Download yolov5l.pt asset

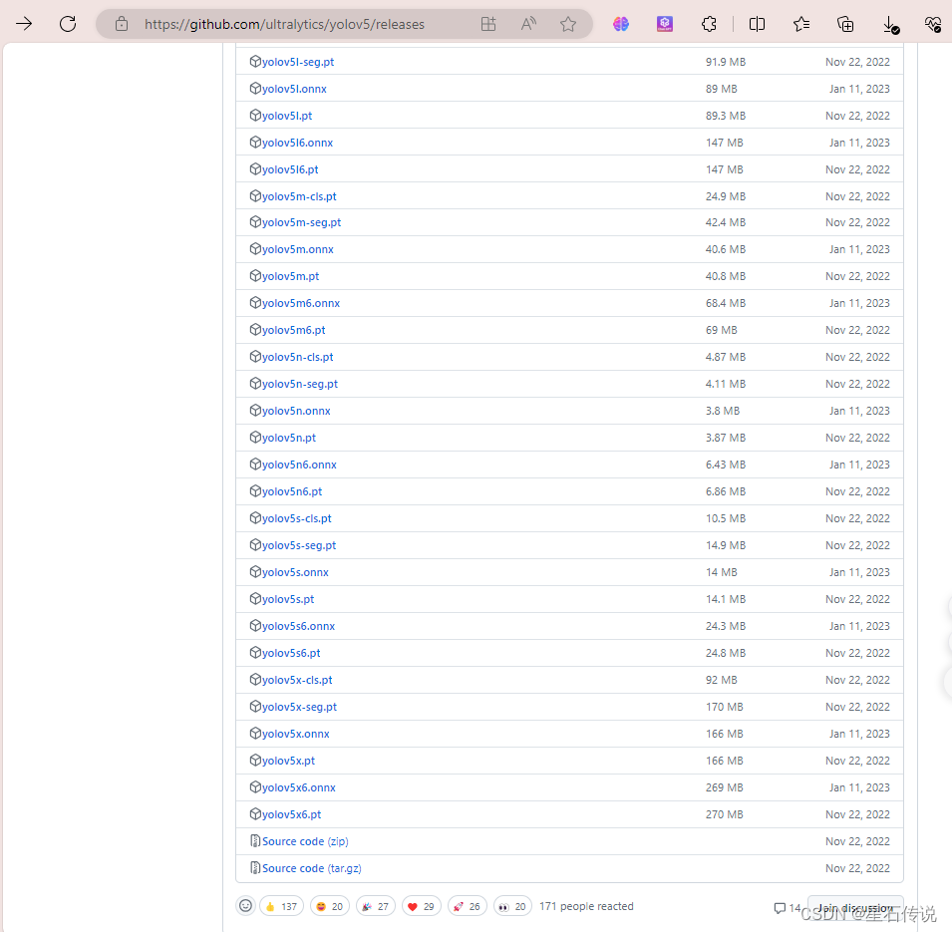point(287,116)
